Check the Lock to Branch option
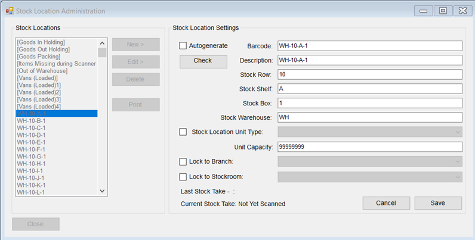This screenshot has width=475, height=240. pos(183,161)
